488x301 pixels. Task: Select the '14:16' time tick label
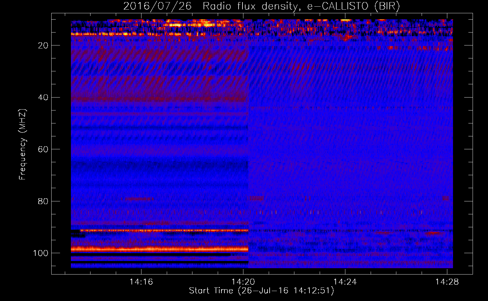point(141,282)
